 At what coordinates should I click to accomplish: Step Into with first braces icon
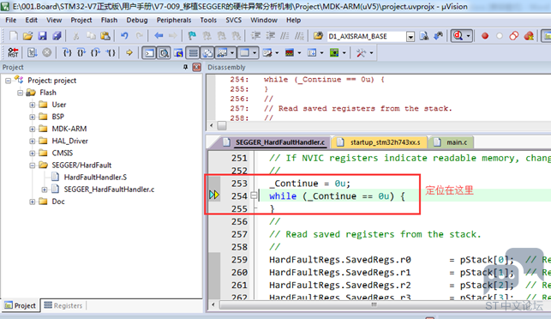pos(67,53)
